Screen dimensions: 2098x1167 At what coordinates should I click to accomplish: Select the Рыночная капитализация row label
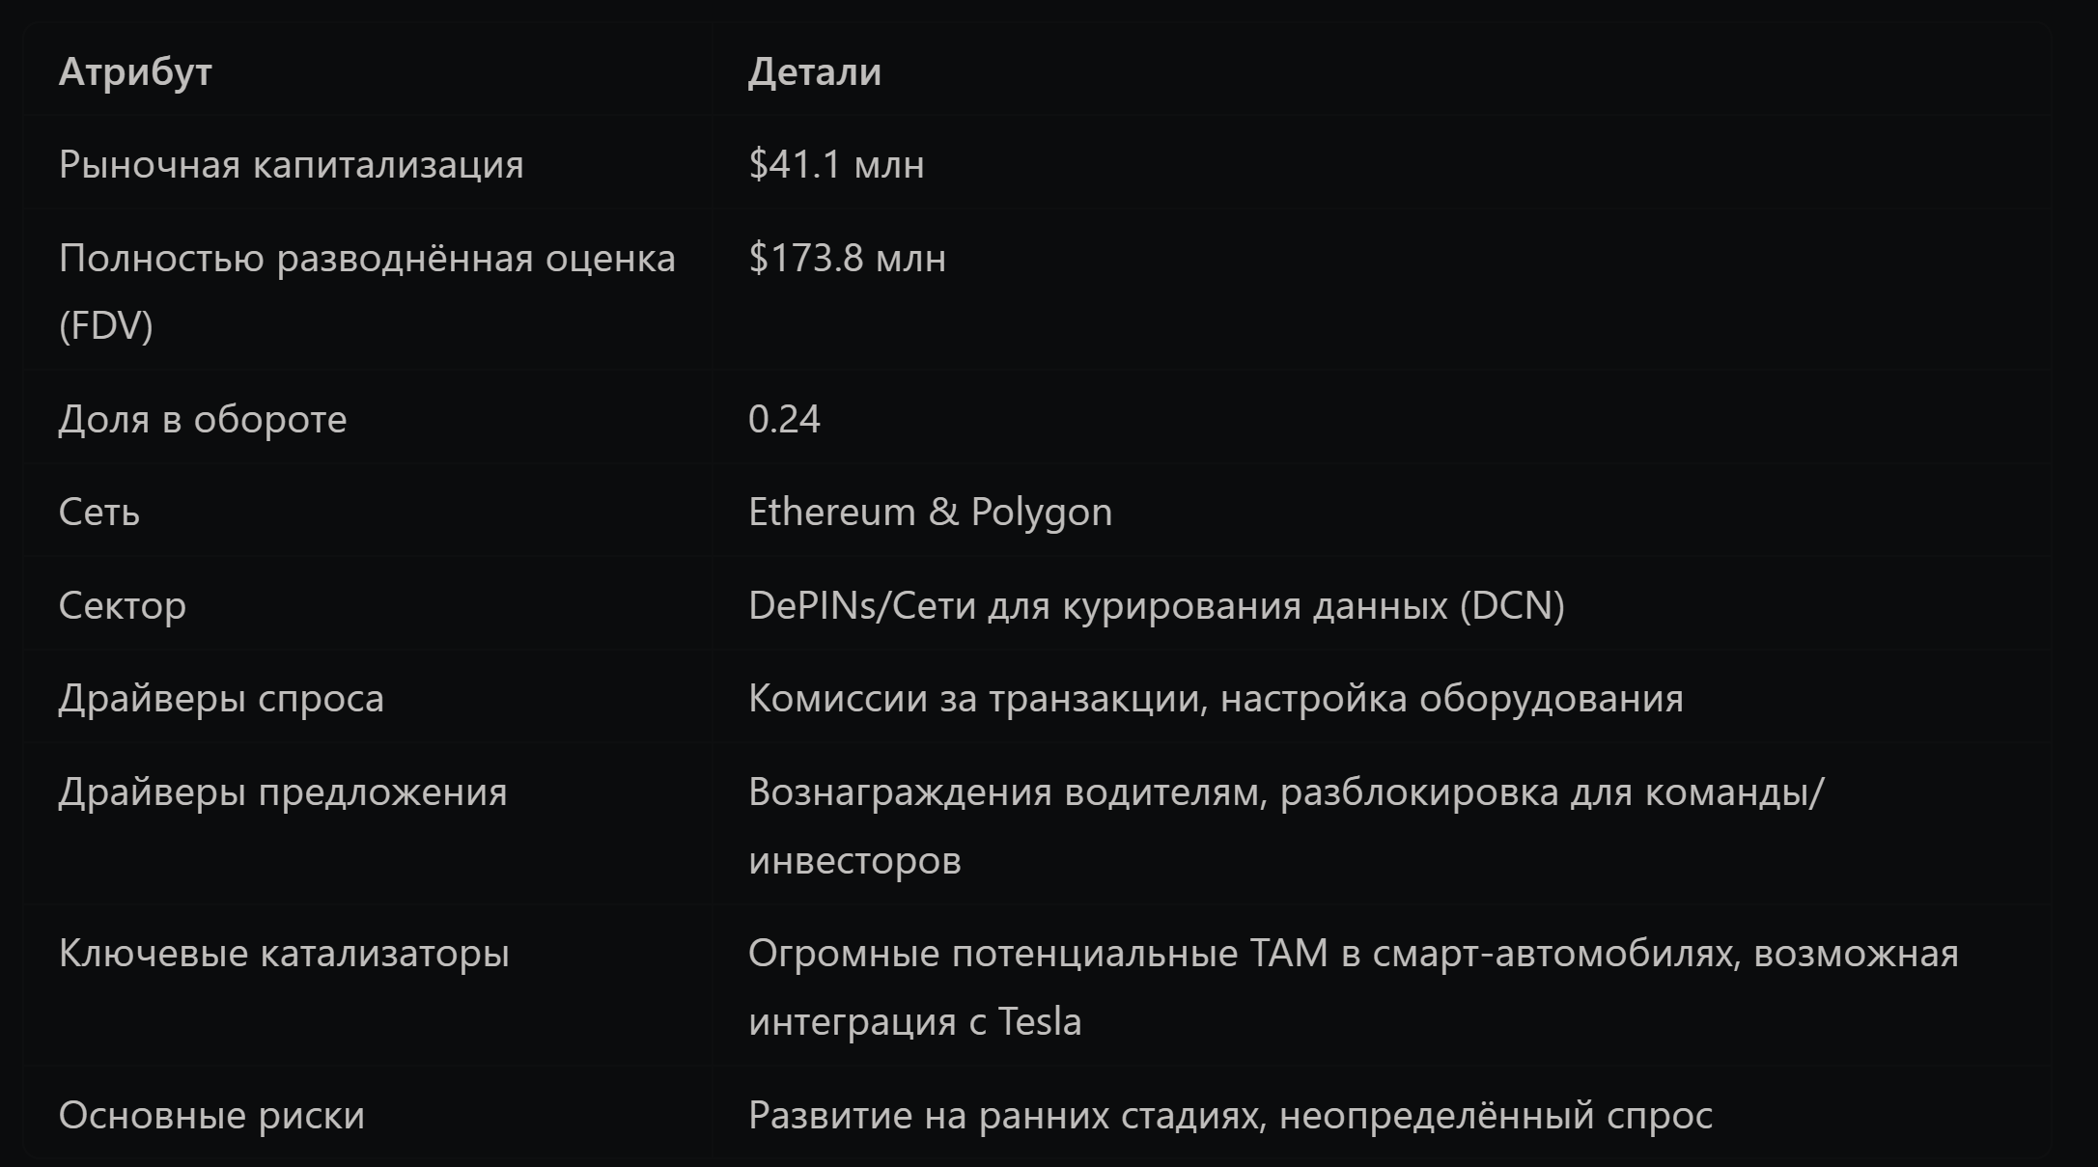[x=291, y=165]
